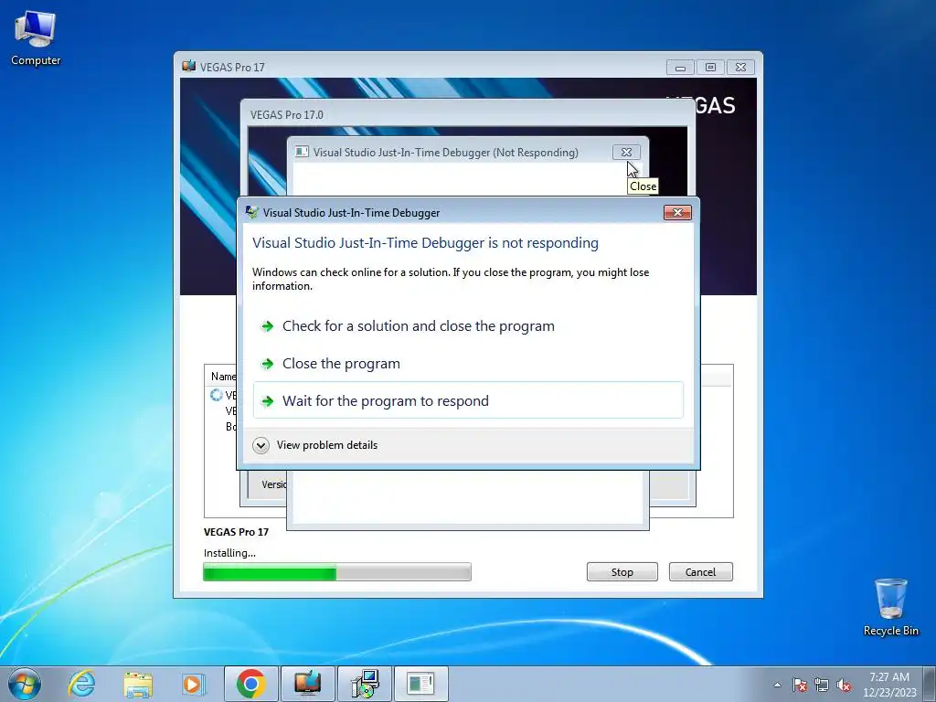The height and width of the screenshot is (702, 936).
Task: Click the Not Responding window title icon
Action: [x=302, y=153]
